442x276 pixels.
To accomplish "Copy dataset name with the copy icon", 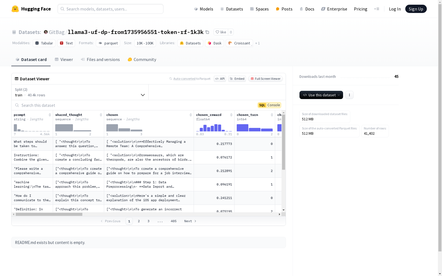I will 207,32.
